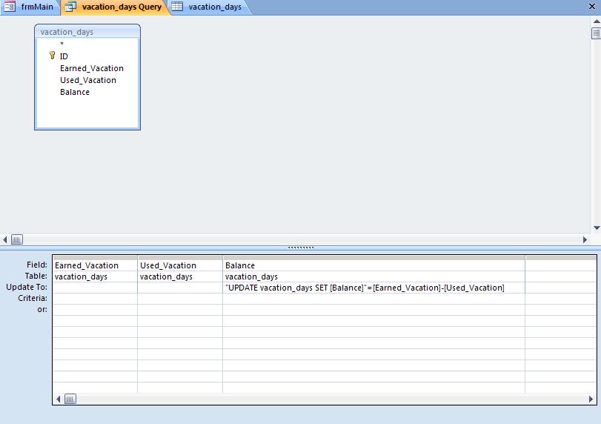Click the Earned_Vacation Field cell in the grid

point(95,265)
